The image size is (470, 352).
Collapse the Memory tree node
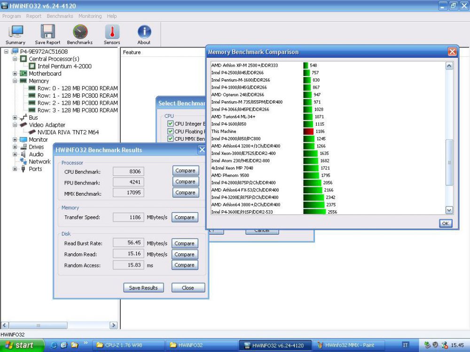15,81
